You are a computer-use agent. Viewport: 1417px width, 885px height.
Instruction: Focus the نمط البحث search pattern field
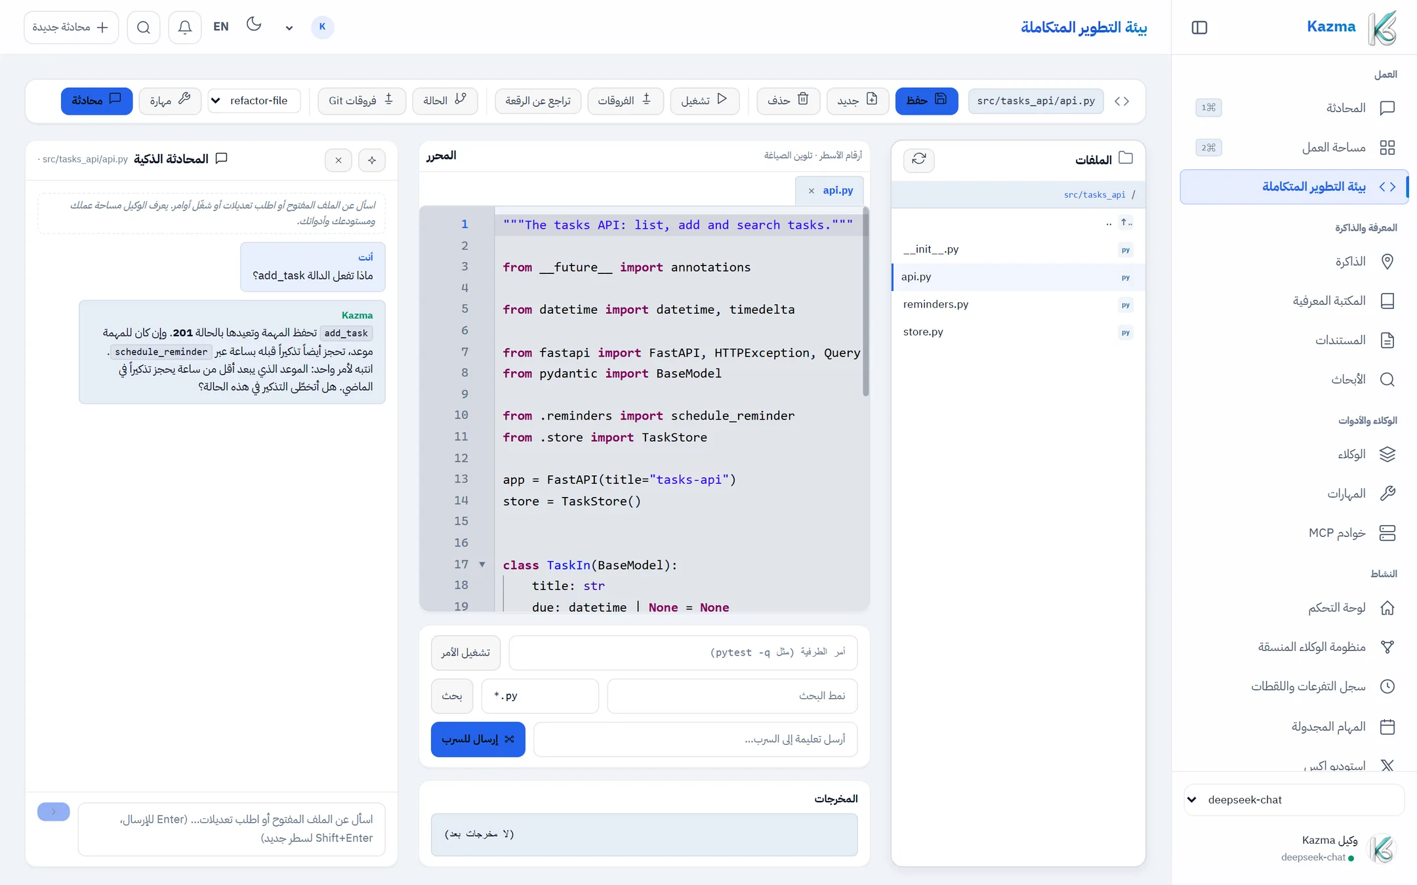(x=732, y=696)
